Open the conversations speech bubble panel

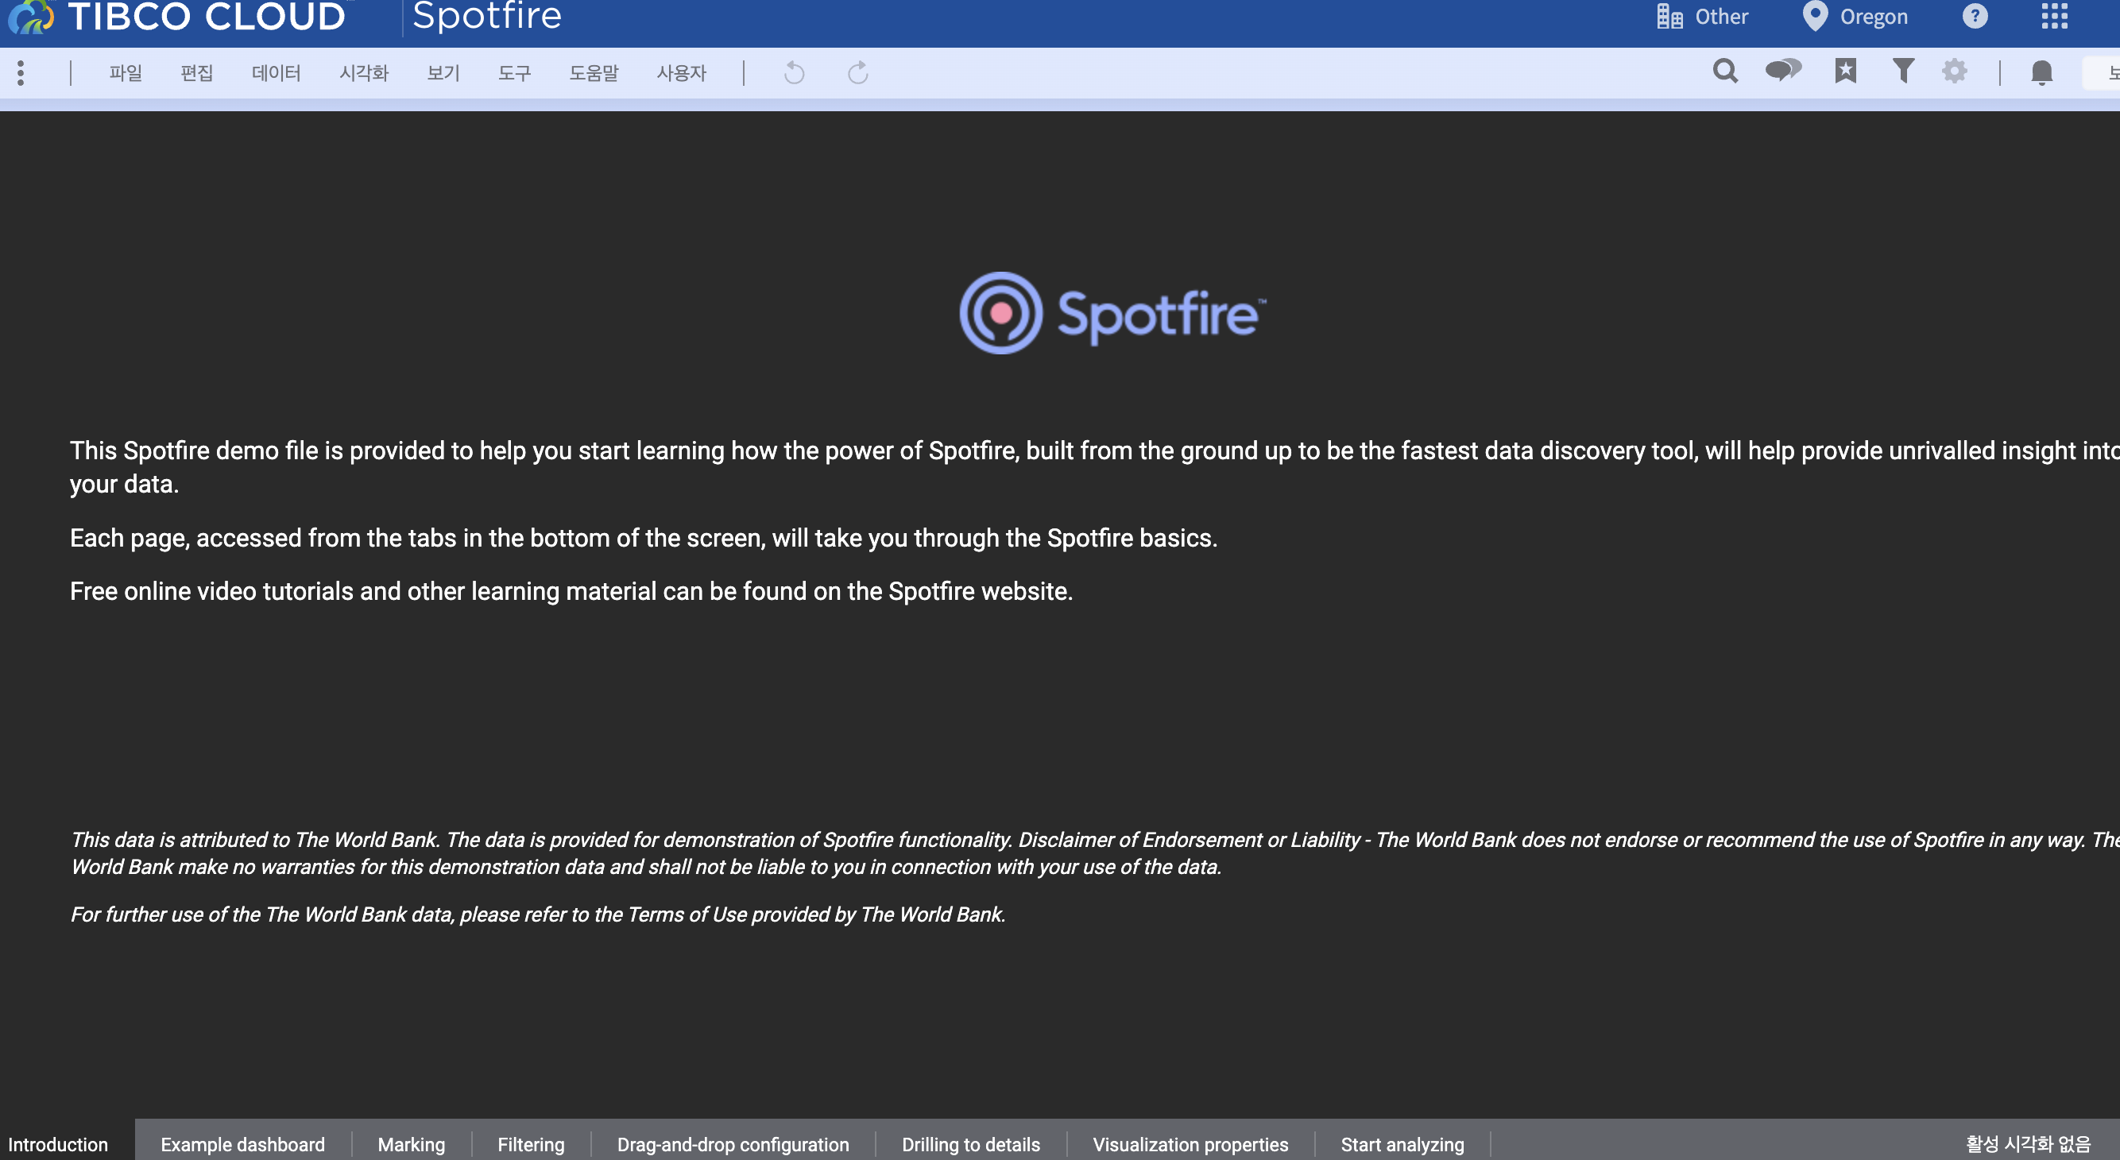[x=1783, y=71]
